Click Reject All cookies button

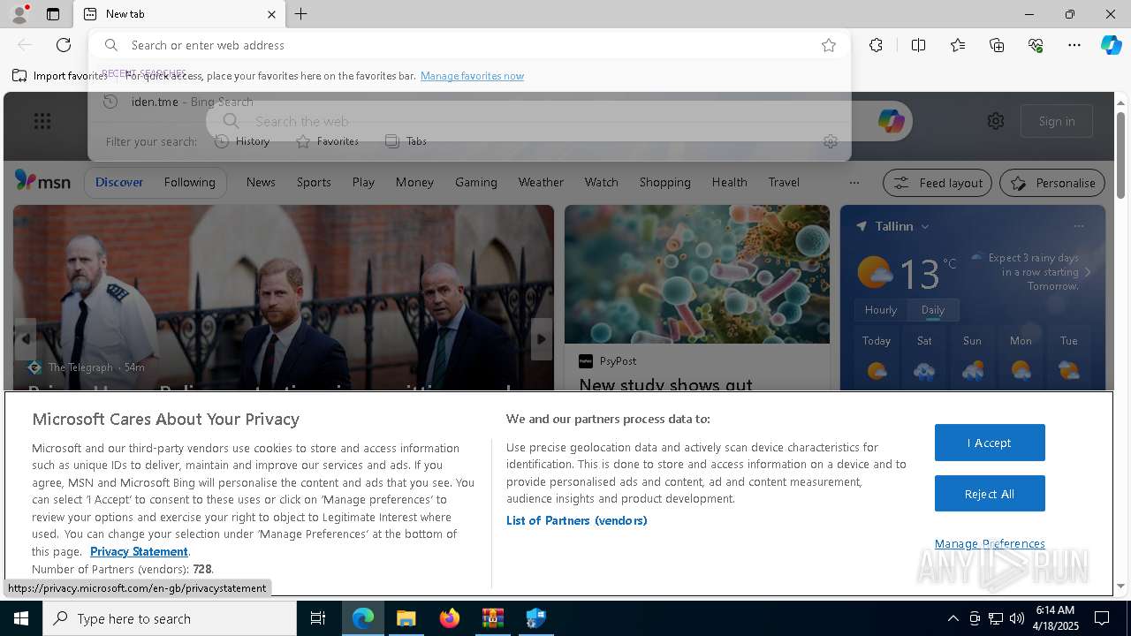coord(990,494)
